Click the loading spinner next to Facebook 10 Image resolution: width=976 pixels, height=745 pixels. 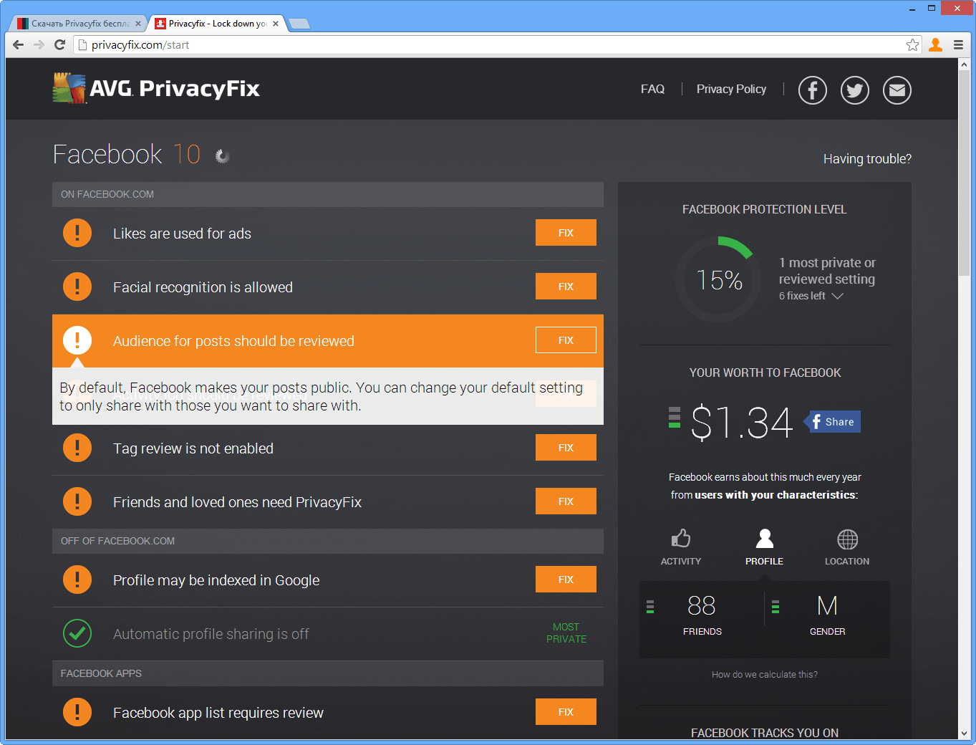(x=222, y=156)
